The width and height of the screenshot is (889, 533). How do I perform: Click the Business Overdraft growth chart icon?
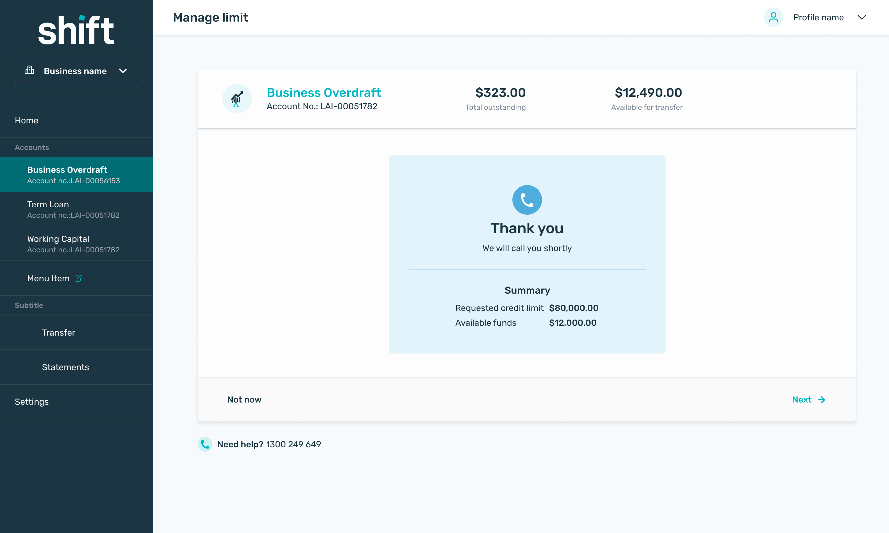coord(237,99)
